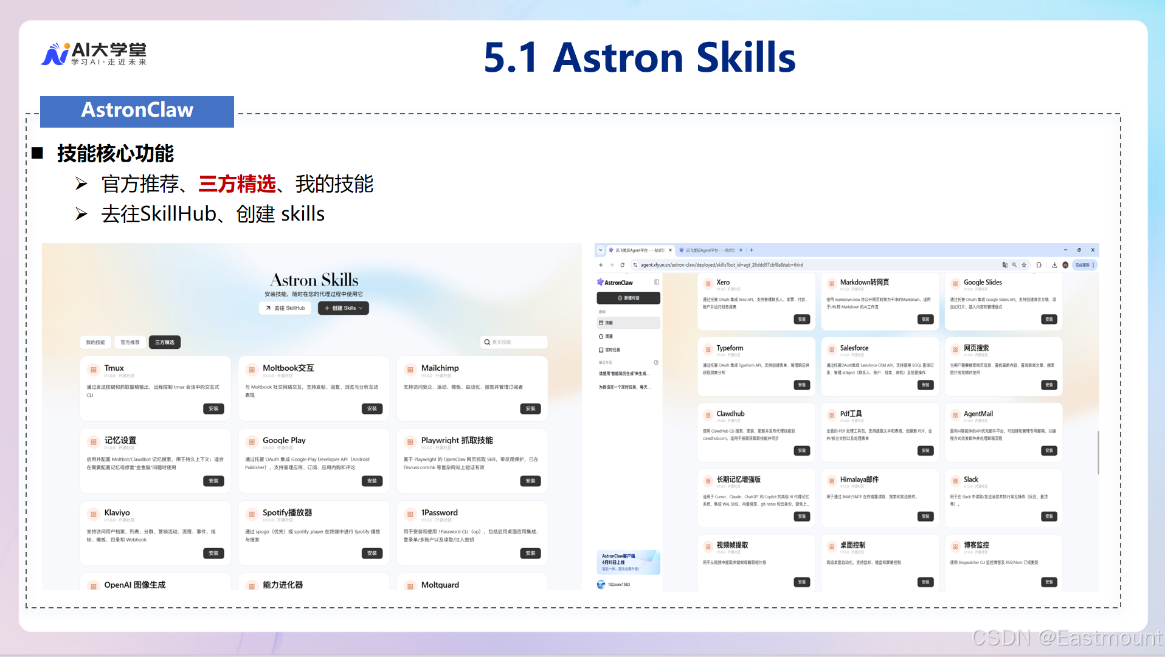This screenshot has width=1165, height=657.
Task: Click the Playwright 抓取技能 icon
Action: coord(410,442)
